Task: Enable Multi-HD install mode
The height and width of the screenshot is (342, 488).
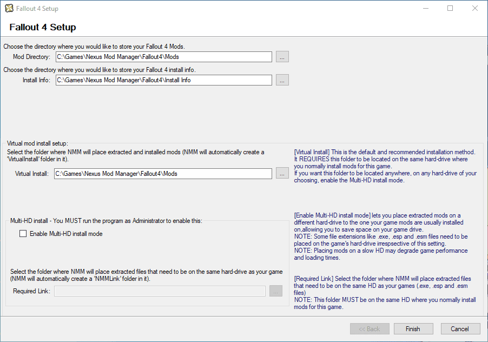Action: click(x=22, y=233)
